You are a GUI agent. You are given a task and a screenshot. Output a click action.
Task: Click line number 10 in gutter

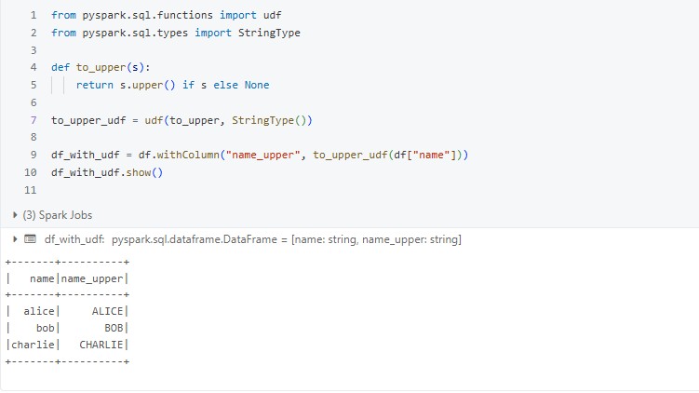click(x=31, y=172)
